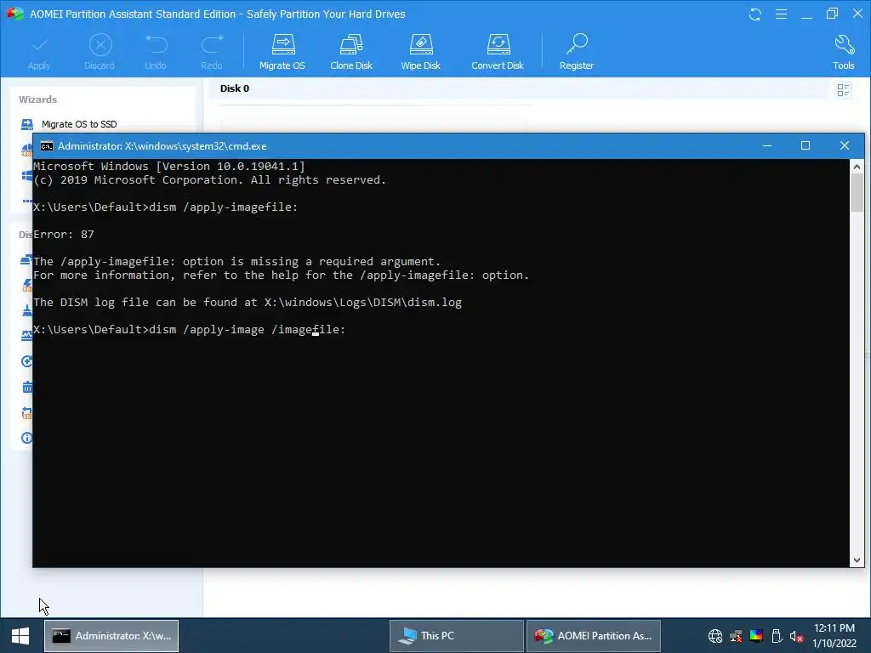This screenshot has width=871, height=653.
Task: Click the help info icon in sidebar
Action: (x=26, y=438)
